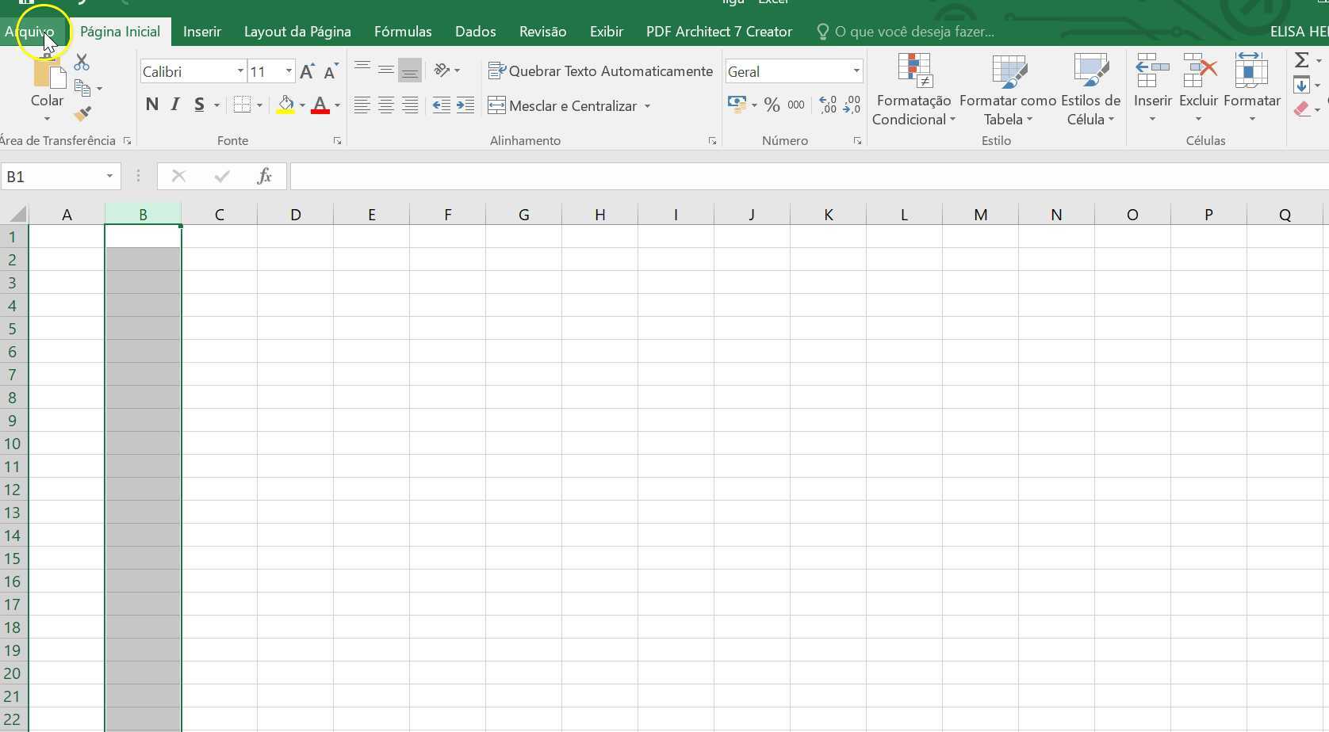The height and width of the screenshot is (732, 1329).
Task: Click the Insert Function fx icon
Action: point(264,176)
